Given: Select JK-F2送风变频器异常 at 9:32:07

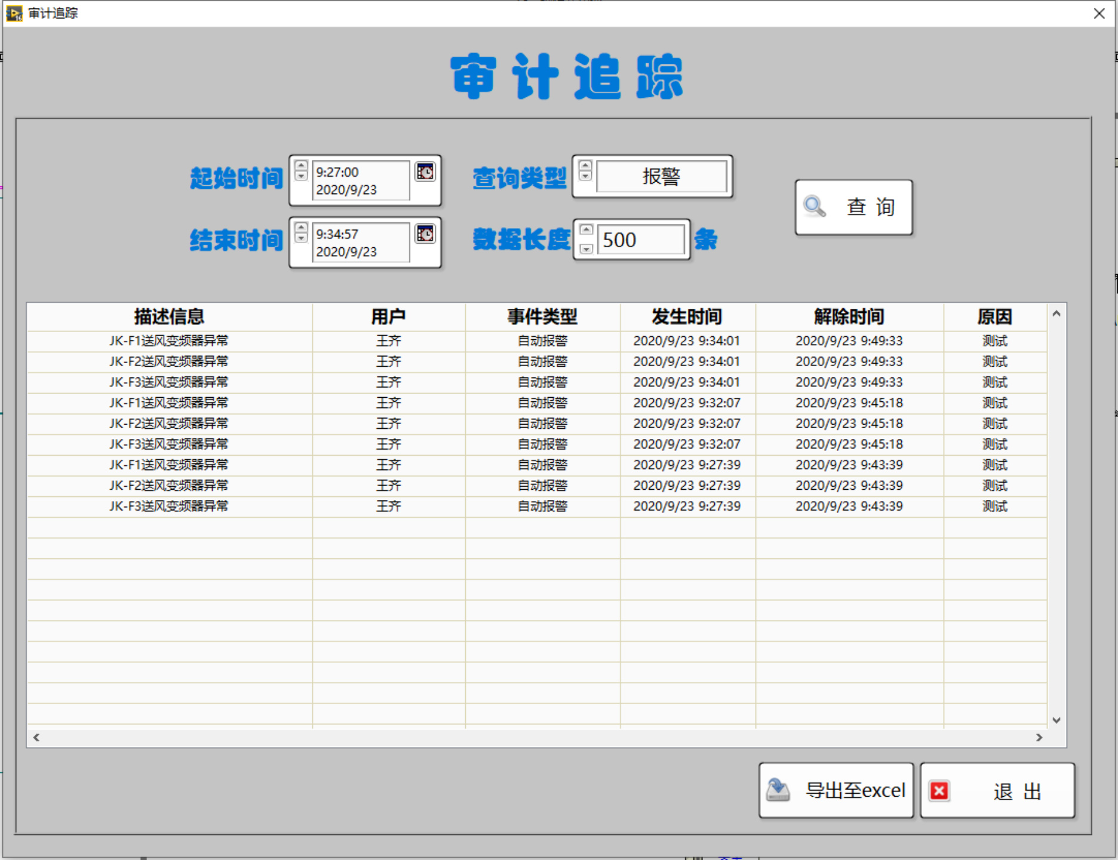Looking at the screenshot, I should pos(169,424).
